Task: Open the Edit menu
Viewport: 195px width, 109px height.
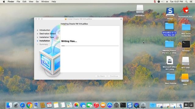Action: coord(24,2)
